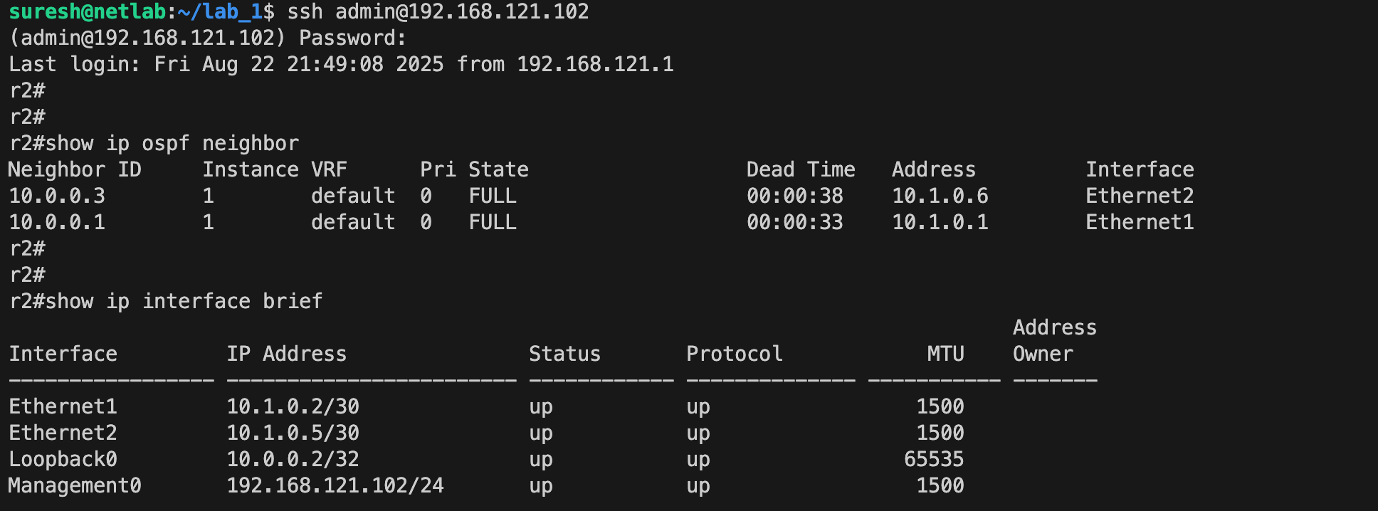The image size is (1378, 511).
Task: Click neighbor address 10.1.0.1
Action: pos(940,223)
